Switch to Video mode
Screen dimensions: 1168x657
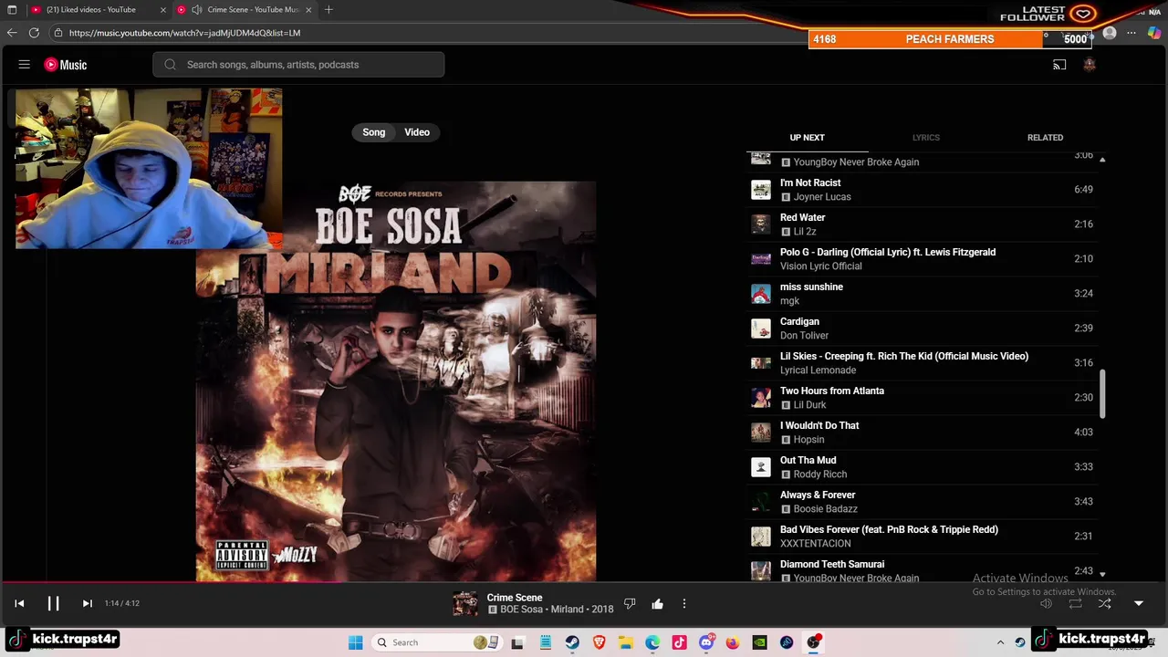417,132
